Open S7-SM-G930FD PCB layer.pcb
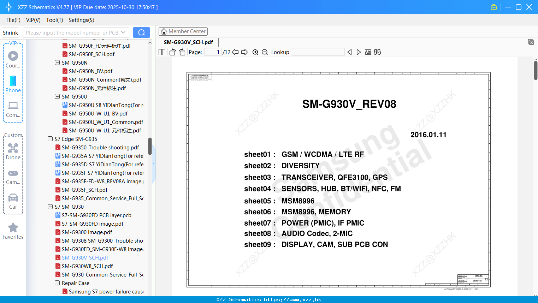Screen dimensions: 538x303 point(93,215)
